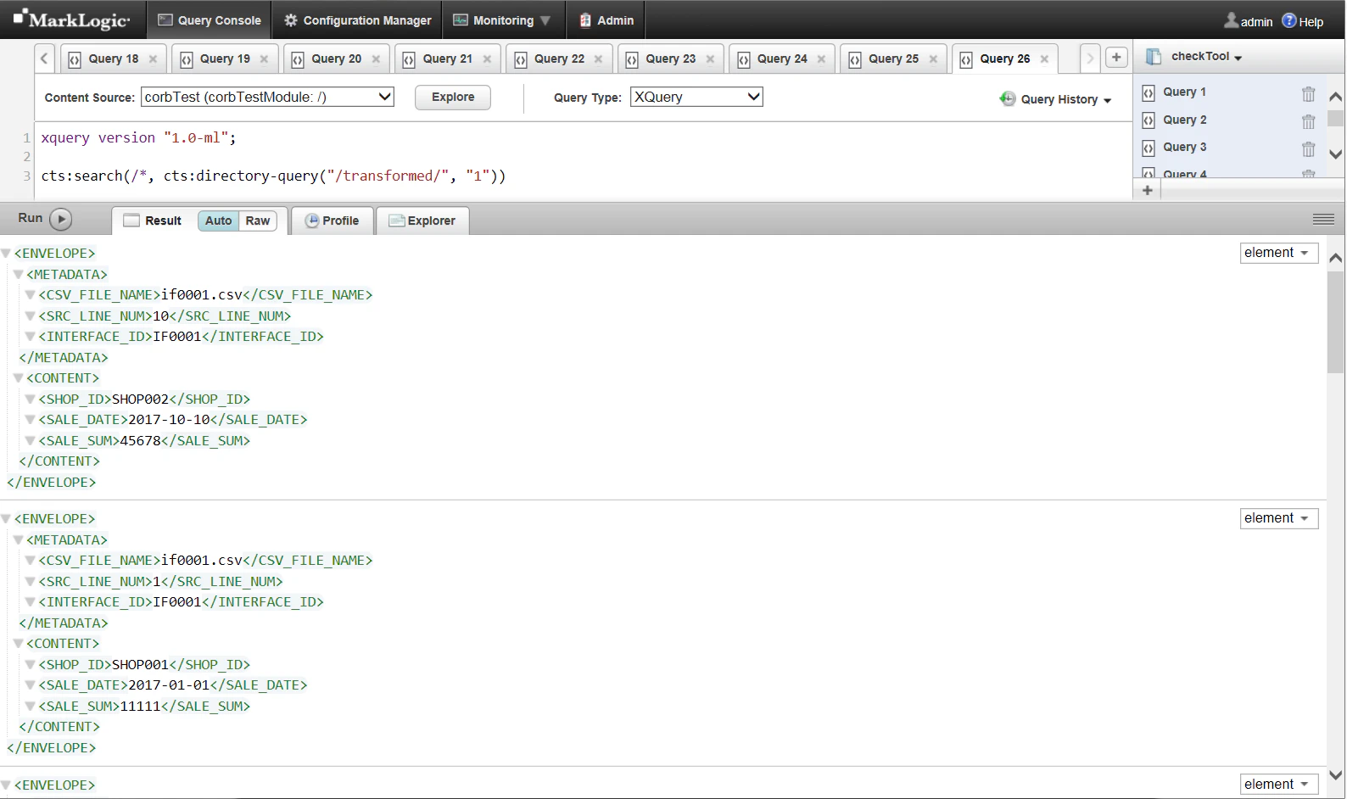Click the Explore button
This screenshot has width=1347, height=799.
click(x=453, y=98)
